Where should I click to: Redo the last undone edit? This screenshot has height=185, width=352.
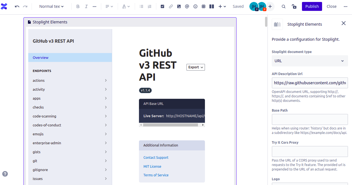coord(25,6)
